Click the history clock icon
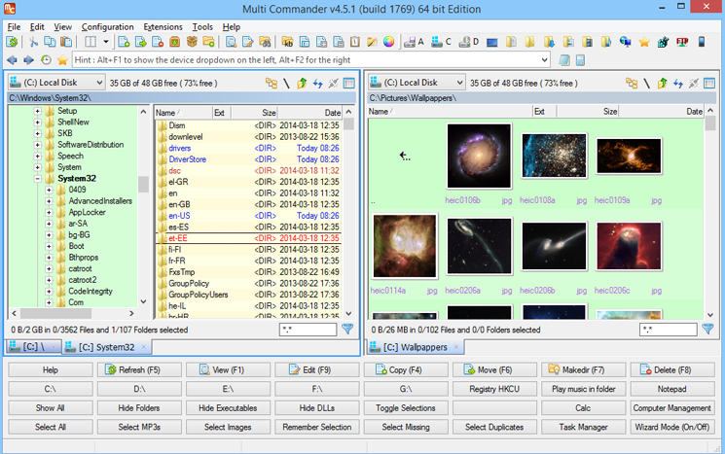Image resolution: width=725 pixels, height=454 pixels. [x=46, y=60]
